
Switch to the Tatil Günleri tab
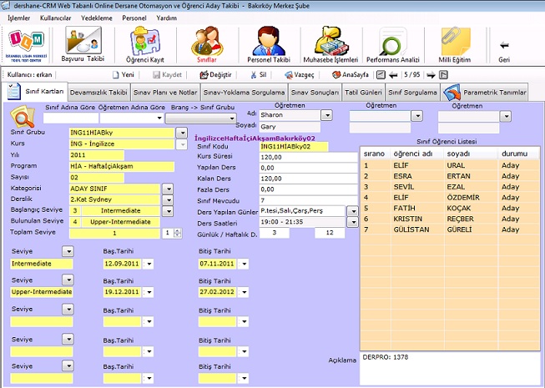(363, 93)
